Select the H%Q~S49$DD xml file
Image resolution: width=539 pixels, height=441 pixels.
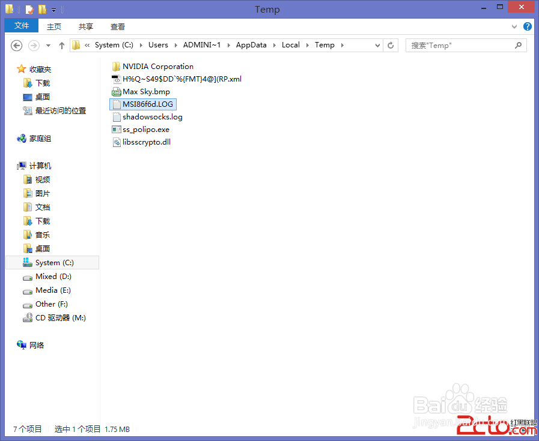(x=177, y=79)
